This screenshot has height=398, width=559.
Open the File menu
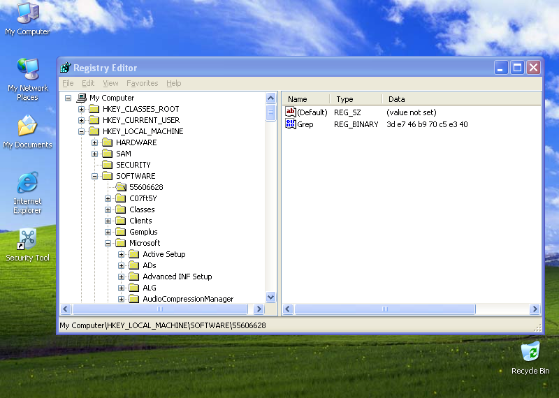[68, 83]
